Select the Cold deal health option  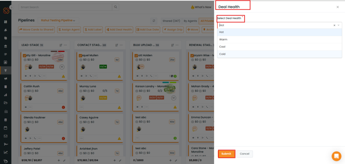coord(222,54)
